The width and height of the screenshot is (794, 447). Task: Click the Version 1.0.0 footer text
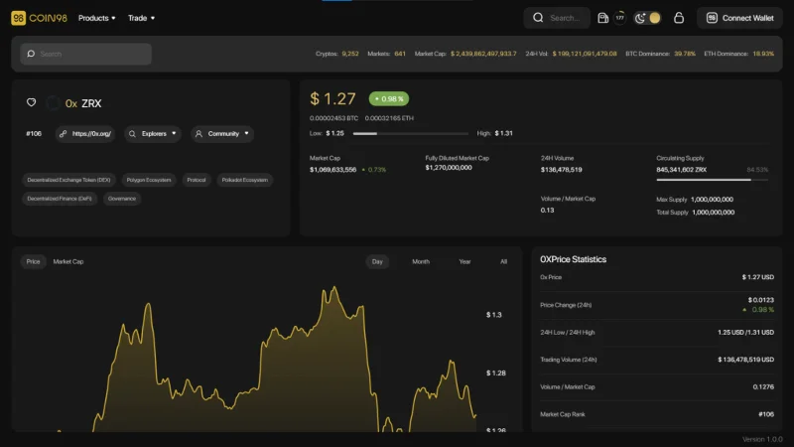762,439
